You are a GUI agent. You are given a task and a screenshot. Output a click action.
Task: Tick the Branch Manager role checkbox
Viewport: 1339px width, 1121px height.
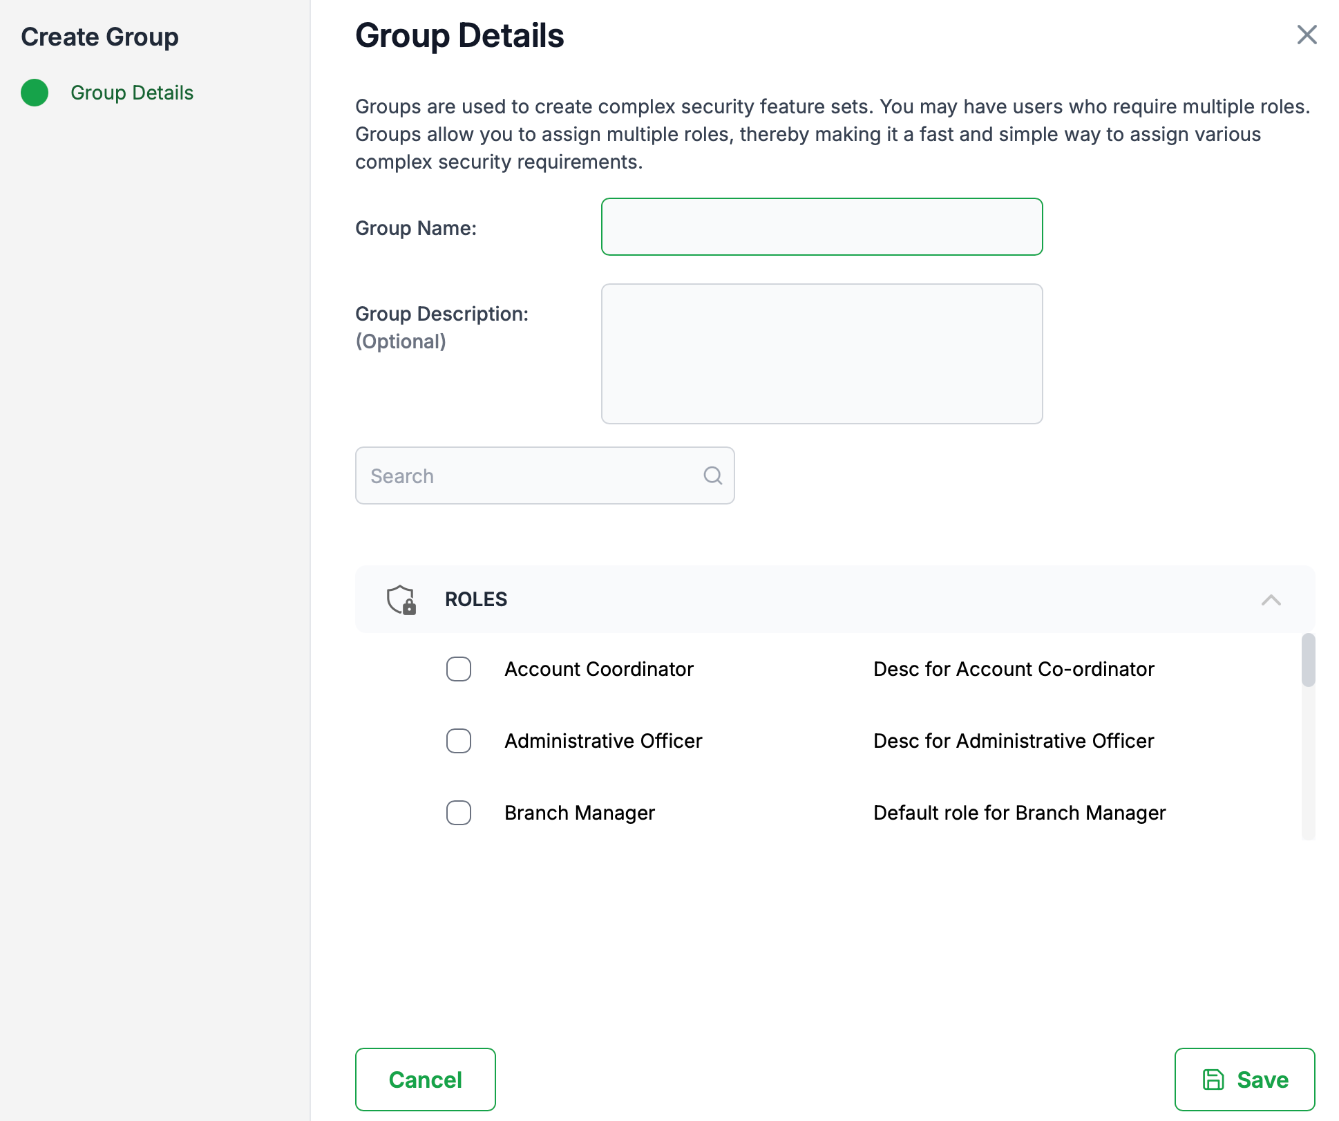click(x=459, y=813)
